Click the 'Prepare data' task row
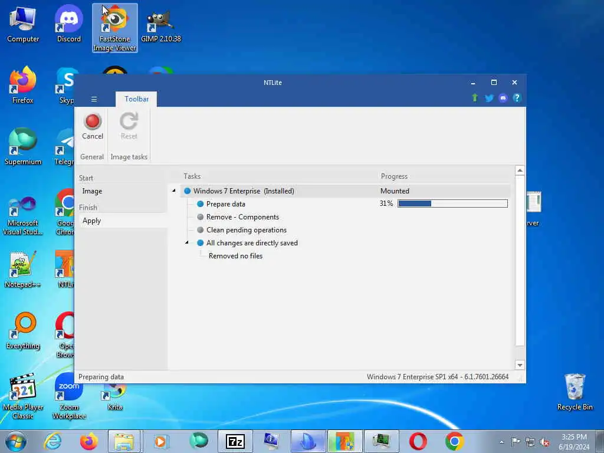This screenshot has height=453, width=604. pos(226,204)
